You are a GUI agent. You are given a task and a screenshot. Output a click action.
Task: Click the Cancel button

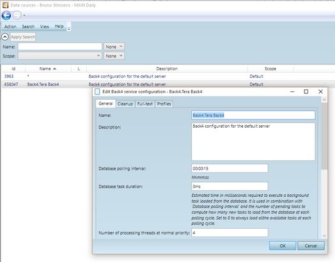click(x=311, y=246)
